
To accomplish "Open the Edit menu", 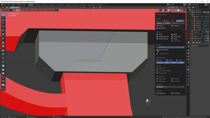I will [9, 5].
